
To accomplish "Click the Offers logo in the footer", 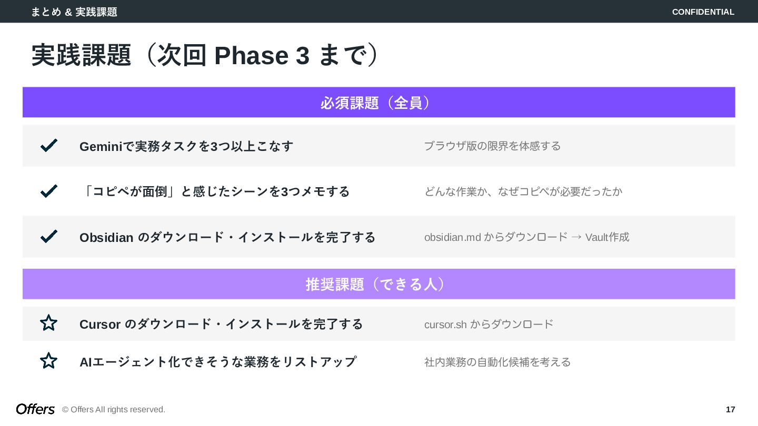I will pyautogui.click(x=35, y=409).
